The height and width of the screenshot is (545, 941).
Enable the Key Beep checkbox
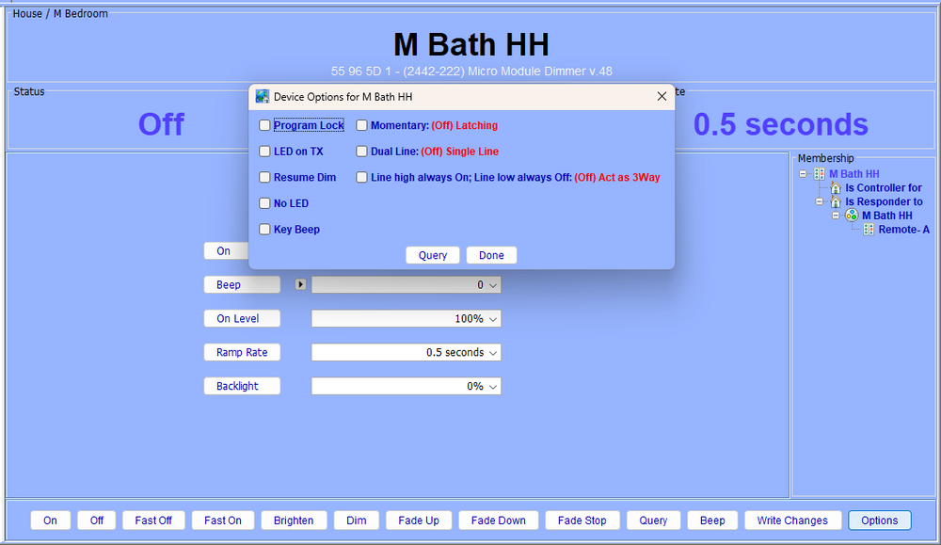pos(264,230)
